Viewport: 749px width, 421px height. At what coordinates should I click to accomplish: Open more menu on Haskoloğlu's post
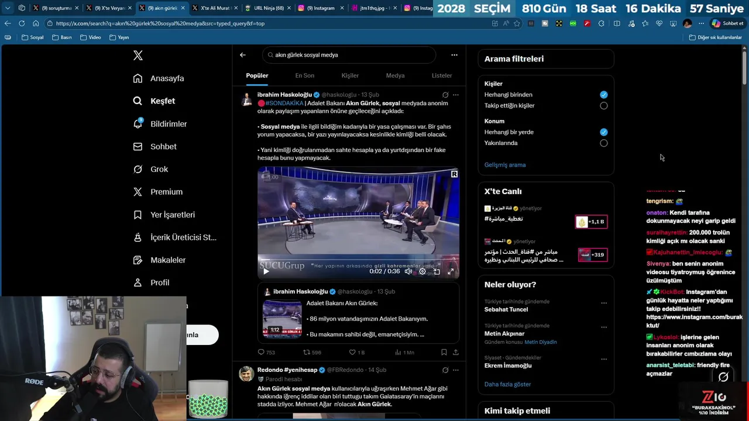(456, 95)
